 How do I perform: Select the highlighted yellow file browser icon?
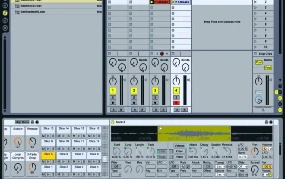tap(5, 13)
